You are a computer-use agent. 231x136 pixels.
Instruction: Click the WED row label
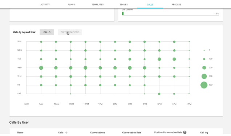(x=20, y=67)
